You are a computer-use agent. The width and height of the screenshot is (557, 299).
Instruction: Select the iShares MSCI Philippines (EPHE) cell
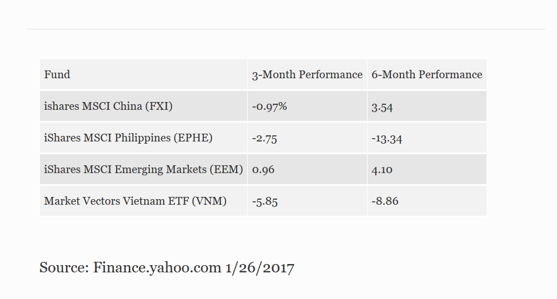tap(128, 138)
